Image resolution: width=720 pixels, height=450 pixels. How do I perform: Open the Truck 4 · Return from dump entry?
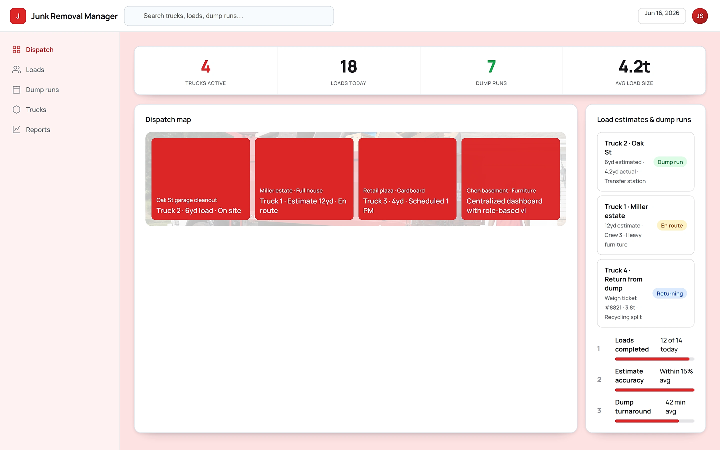[x=645, y=293]
